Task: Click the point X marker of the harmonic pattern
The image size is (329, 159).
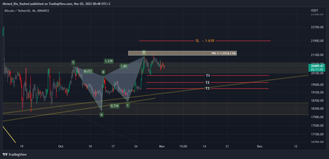Action: click(x=73, y=62)
